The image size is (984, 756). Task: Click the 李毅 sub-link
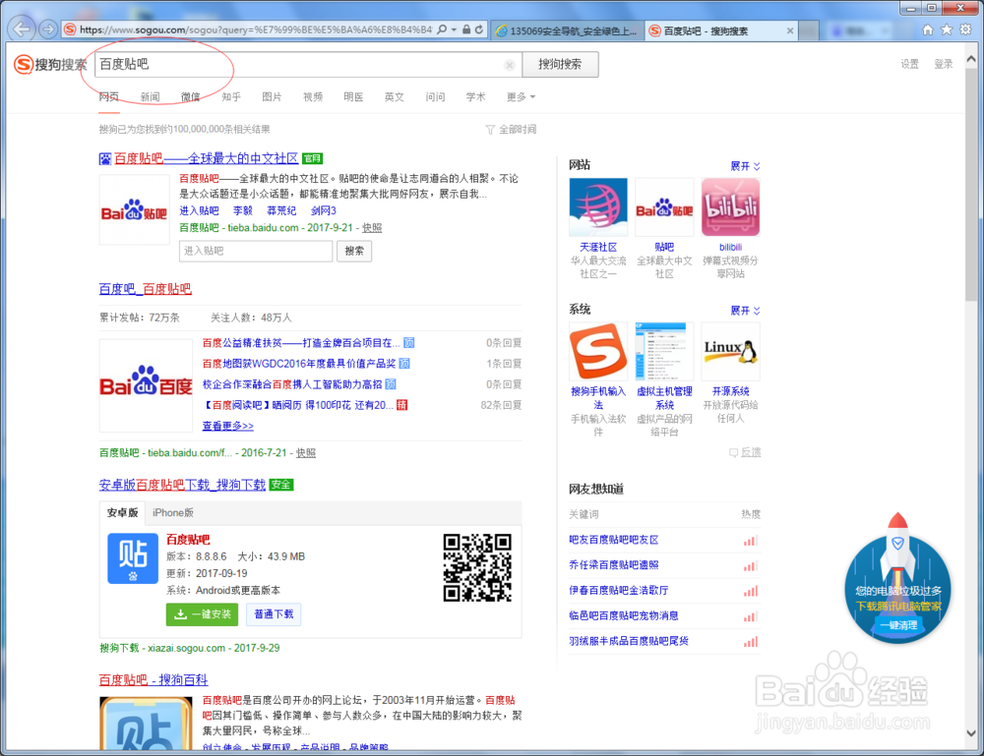[x=243, y=210]
